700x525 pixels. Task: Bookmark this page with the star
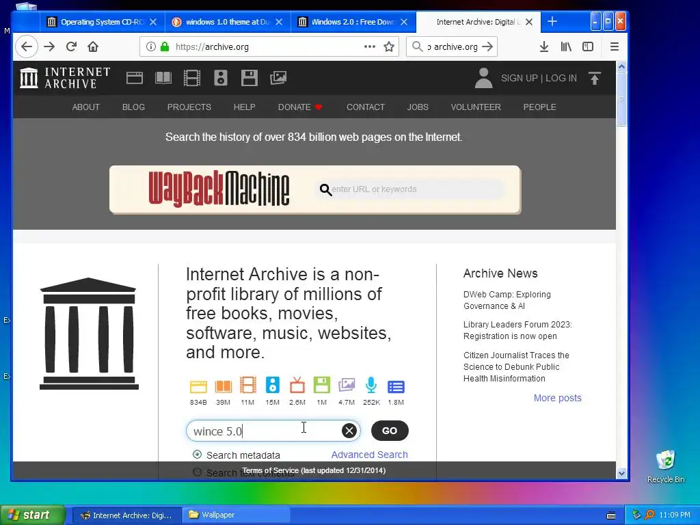389,46
